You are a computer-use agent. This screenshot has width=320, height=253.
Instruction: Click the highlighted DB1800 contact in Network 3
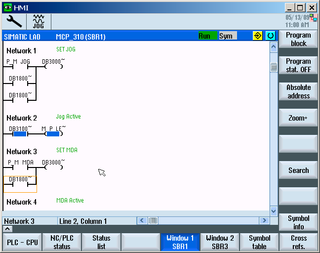[x=20, y=184]
